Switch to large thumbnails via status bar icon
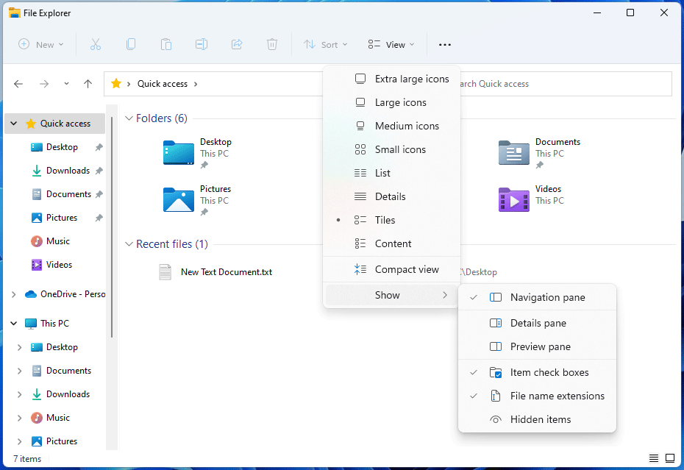This screenshot has width=684, height=470. pyautogui.click(x=670, y=458)
